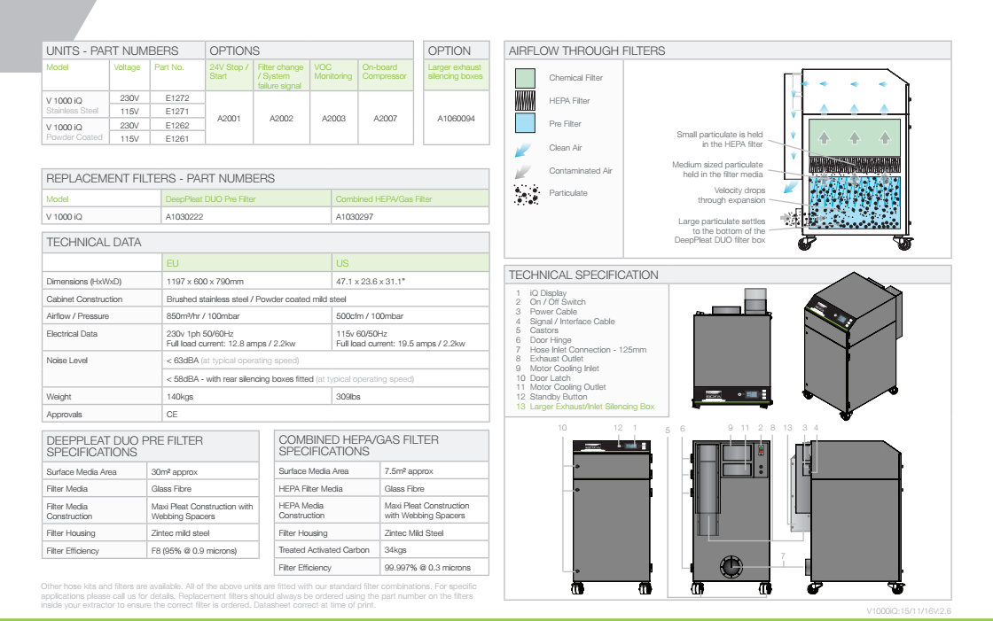
Task: Click the TECHNICAL SPECIFICATION heading
Action: [x=583, y=275]
